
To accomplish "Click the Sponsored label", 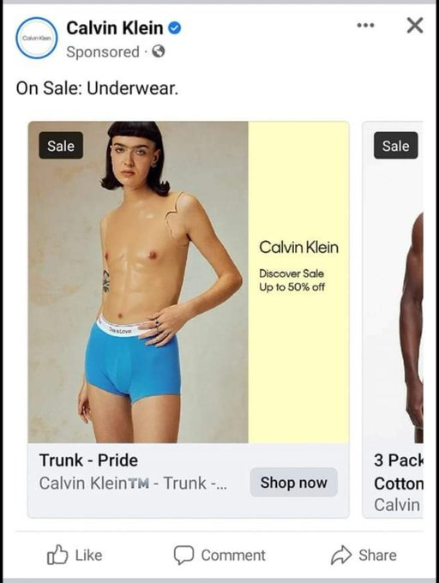I will (103, 51).
